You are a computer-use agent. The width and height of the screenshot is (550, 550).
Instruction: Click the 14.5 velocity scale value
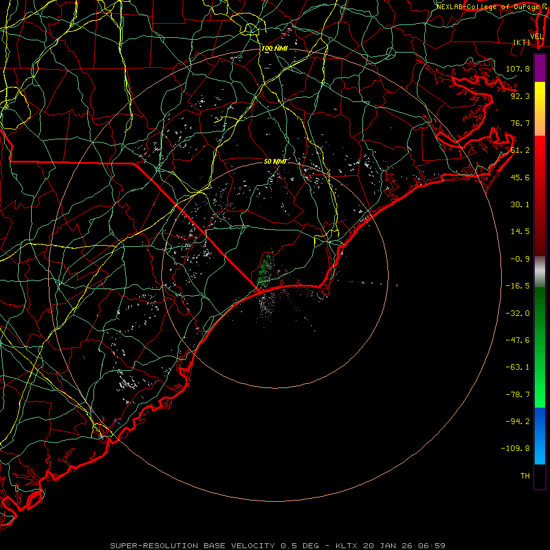pyautogui.click(x=520, y=232)
